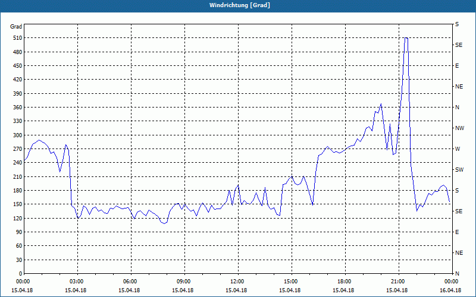
Task: Select the 30 degree axis label
Action: pos(19,260)
